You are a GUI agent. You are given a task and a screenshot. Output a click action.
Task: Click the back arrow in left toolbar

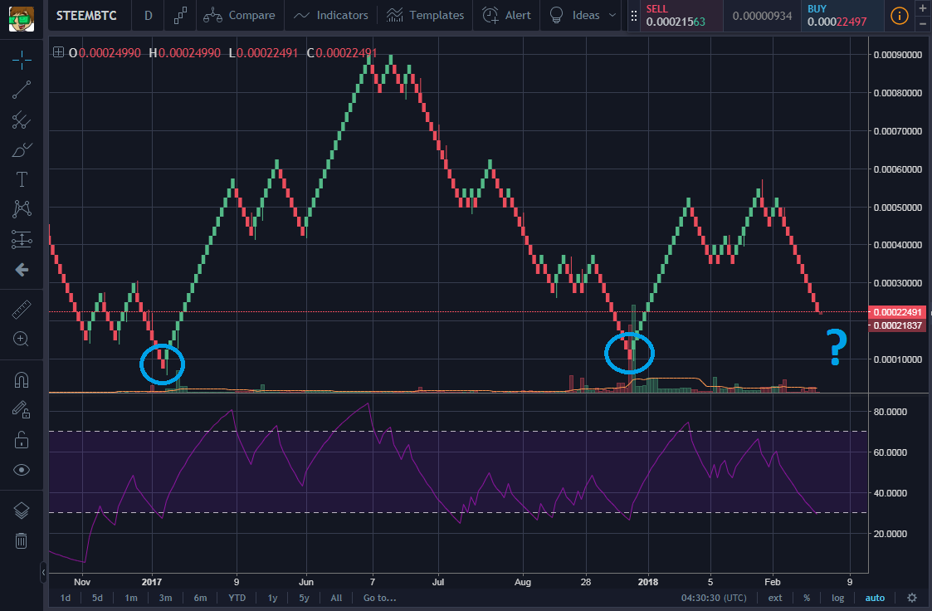click(22, 270)
